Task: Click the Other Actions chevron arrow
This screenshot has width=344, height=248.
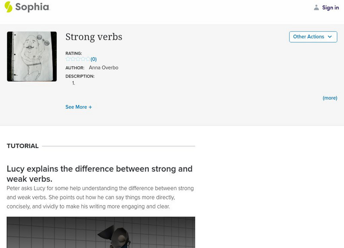Action: click(330, 37)
